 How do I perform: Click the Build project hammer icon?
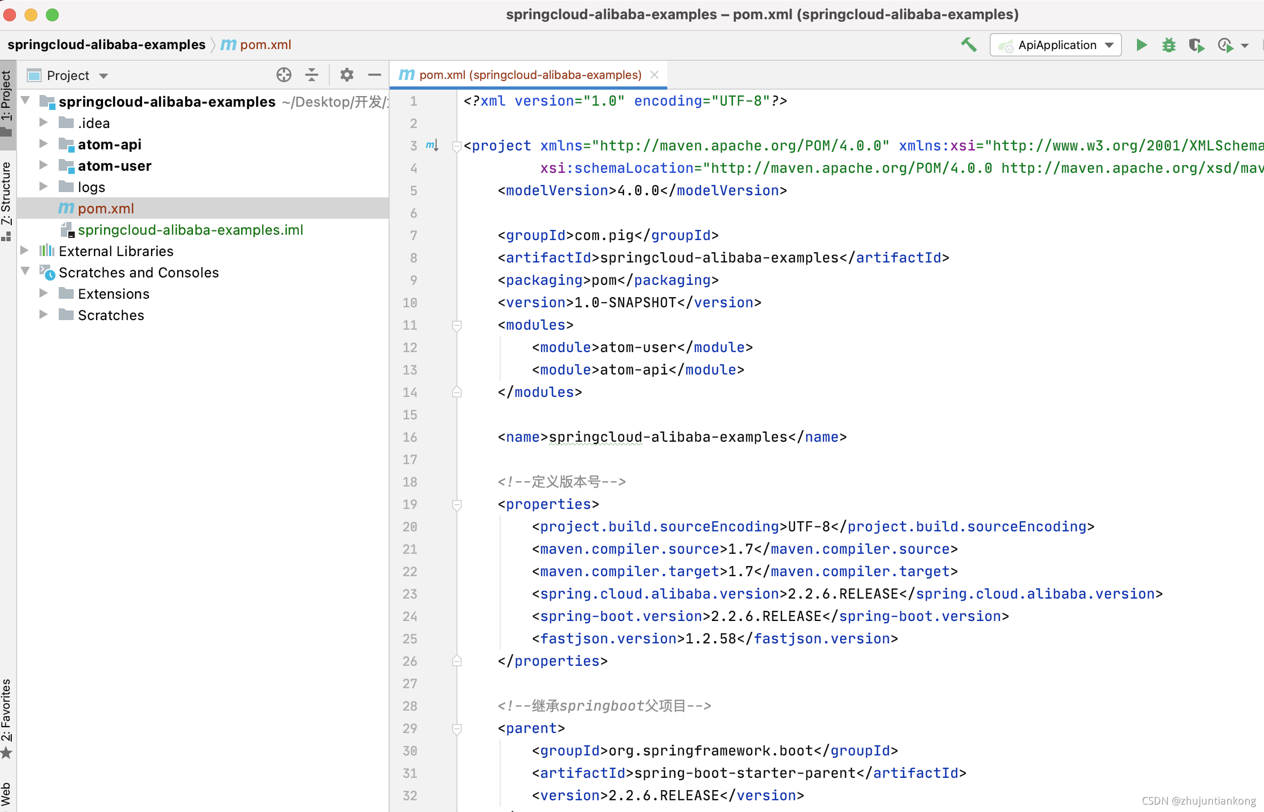tap(968, 45)
